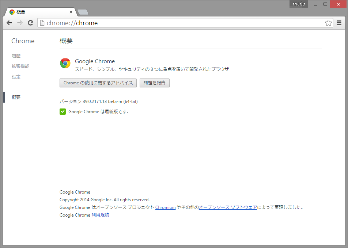Screen dimensions: 348x248
Task: Open the Chrome menu (hamburger icon)
Action: [x=339, y=23]
